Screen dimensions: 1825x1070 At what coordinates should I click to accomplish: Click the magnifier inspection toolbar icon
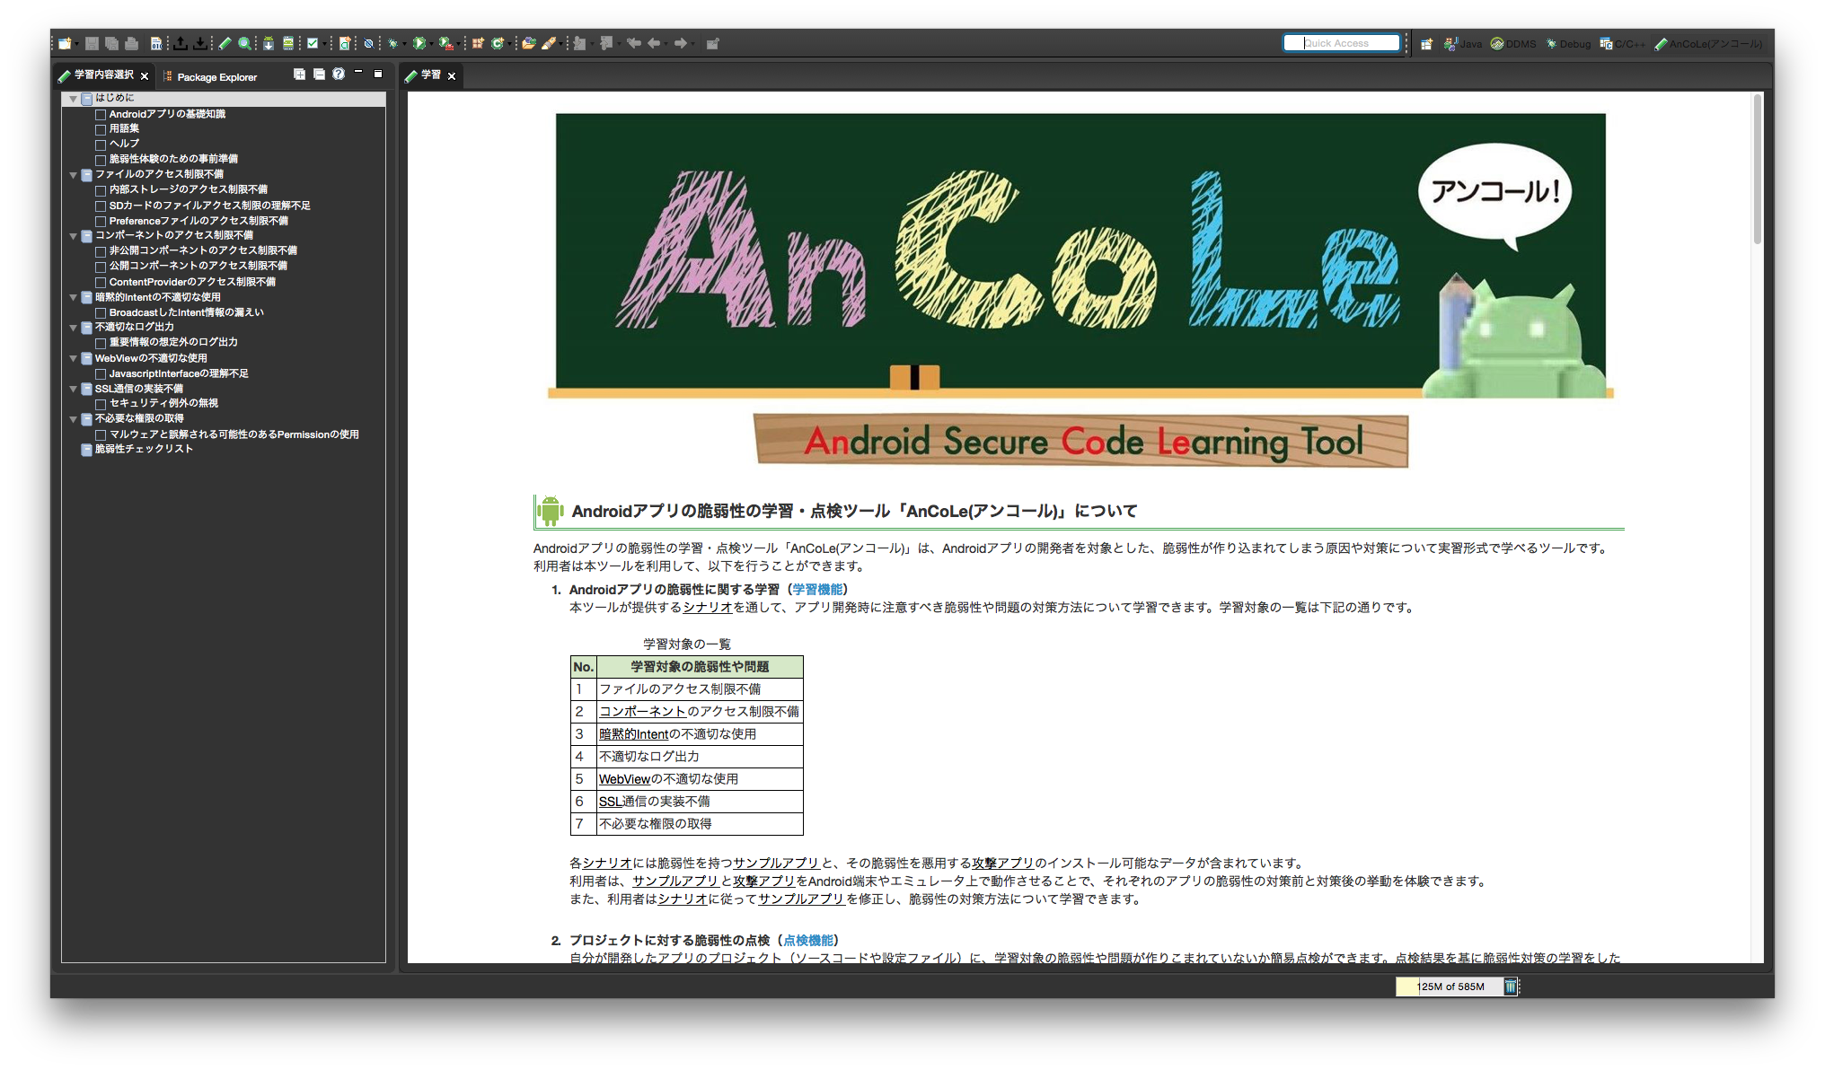tap(244, 43)
